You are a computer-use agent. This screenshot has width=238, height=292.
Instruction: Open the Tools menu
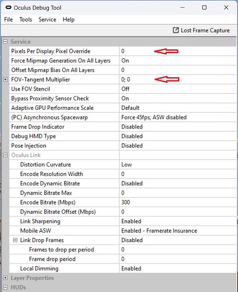click(x=25, y=20)
